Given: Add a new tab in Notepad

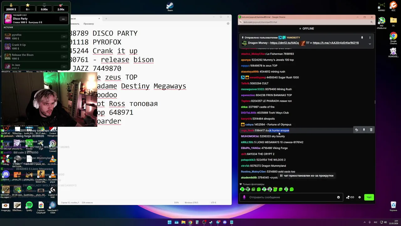Looking at the screenshot, I should click(x=106, y=19).
